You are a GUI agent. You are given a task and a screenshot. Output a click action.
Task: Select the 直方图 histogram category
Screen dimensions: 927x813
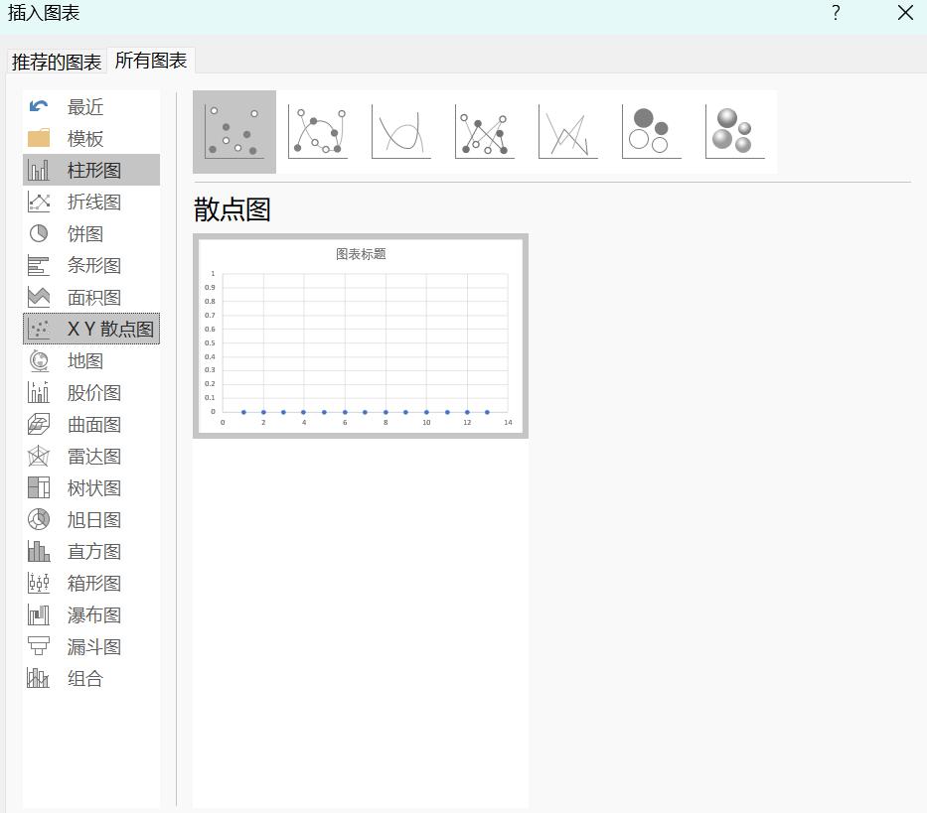tap(91, 551)
